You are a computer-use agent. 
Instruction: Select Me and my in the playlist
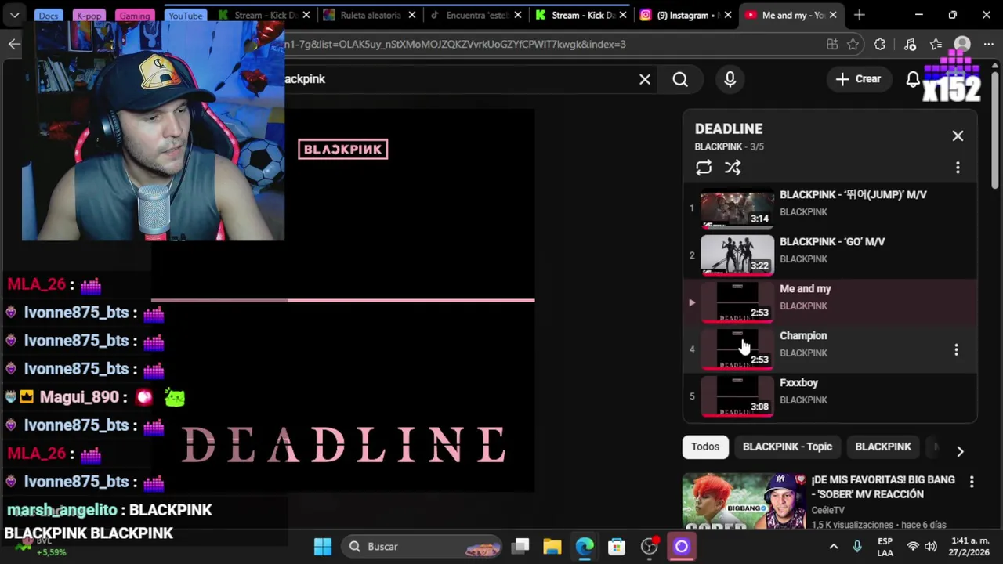point(831,302)
